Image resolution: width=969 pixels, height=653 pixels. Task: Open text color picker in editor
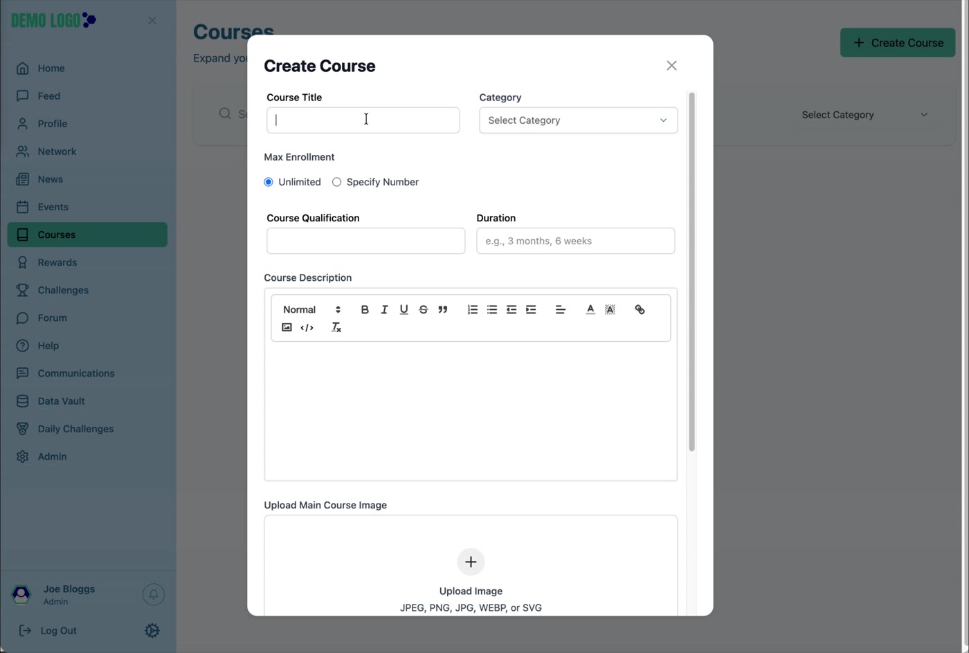pyautogui.click(x=590, y=309)
